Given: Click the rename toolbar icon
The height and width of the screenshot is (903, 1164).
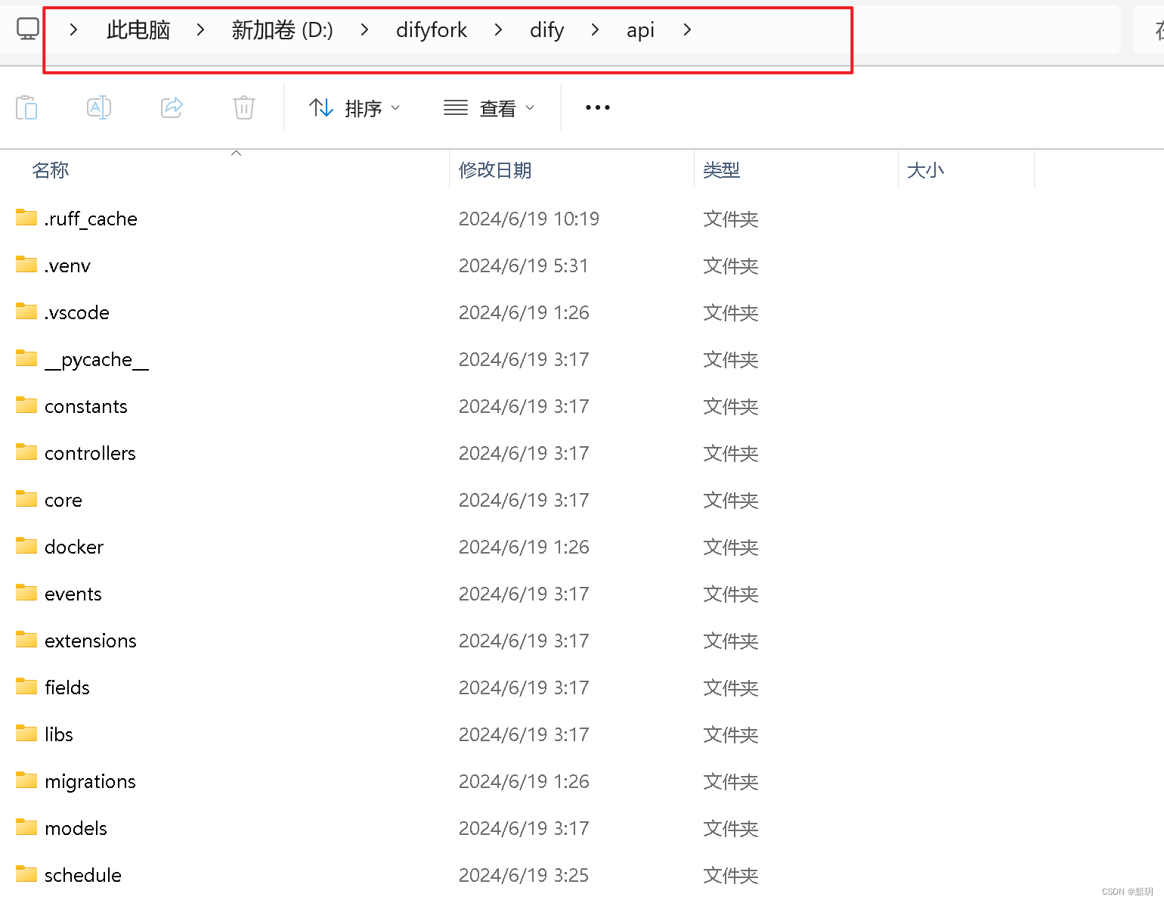Looking at the screenshot, I should pyautogui.click(x=99, y=107).
